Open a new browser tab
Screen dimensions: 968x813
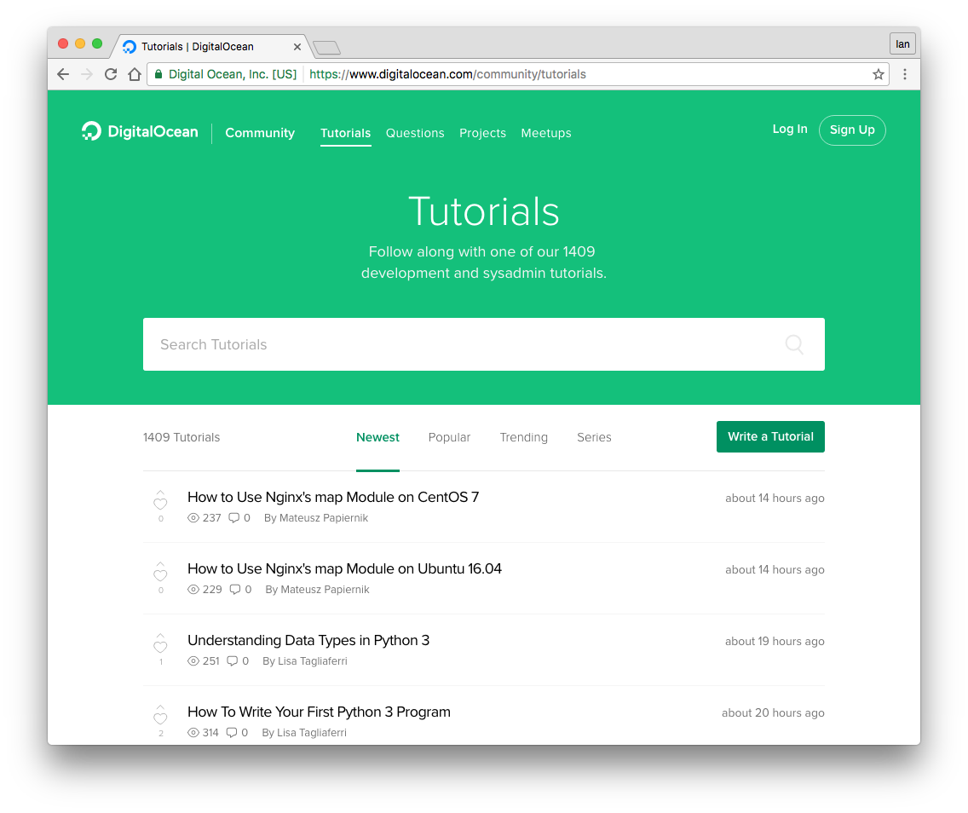[326, 48]
